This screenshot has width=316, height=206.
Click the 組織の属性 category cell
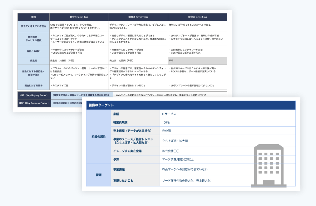[99, 136]
